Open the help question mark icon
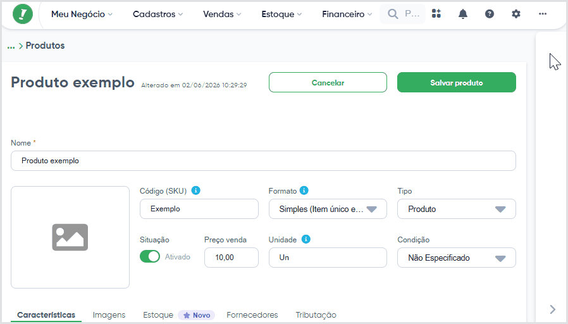The height and width of the screenshot is (324, 568). click(490, 14)
